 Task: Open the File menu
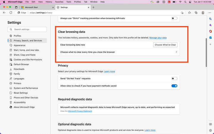(x=27, y=2)
